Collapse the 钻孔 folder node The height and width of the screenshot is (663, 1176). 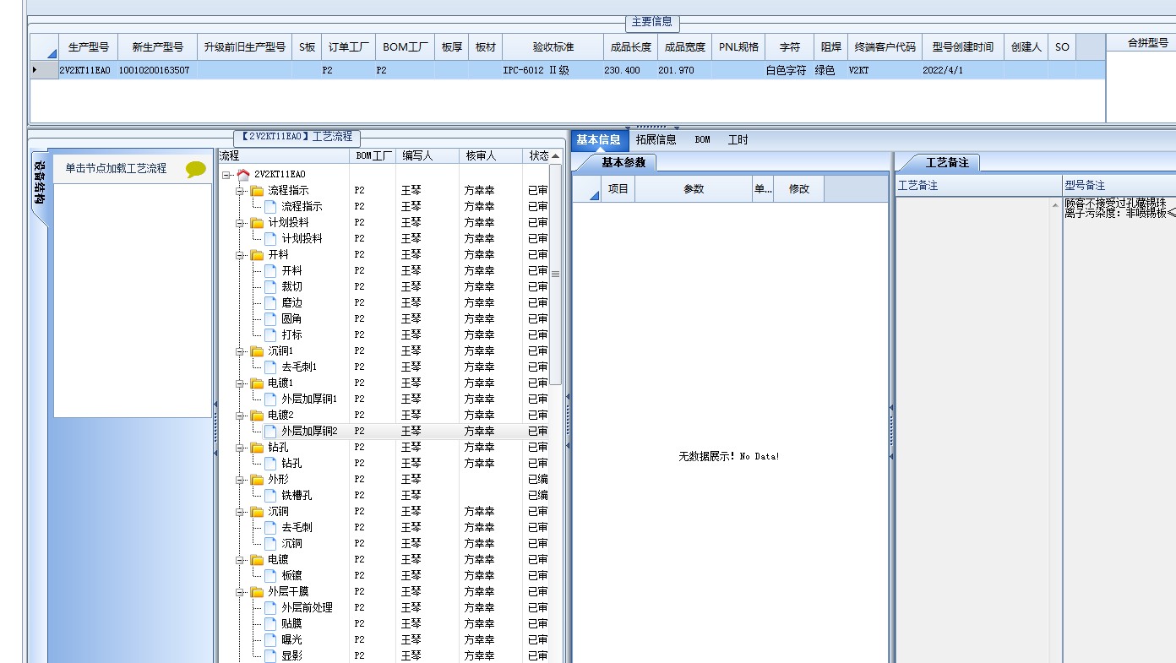(240, 448)
